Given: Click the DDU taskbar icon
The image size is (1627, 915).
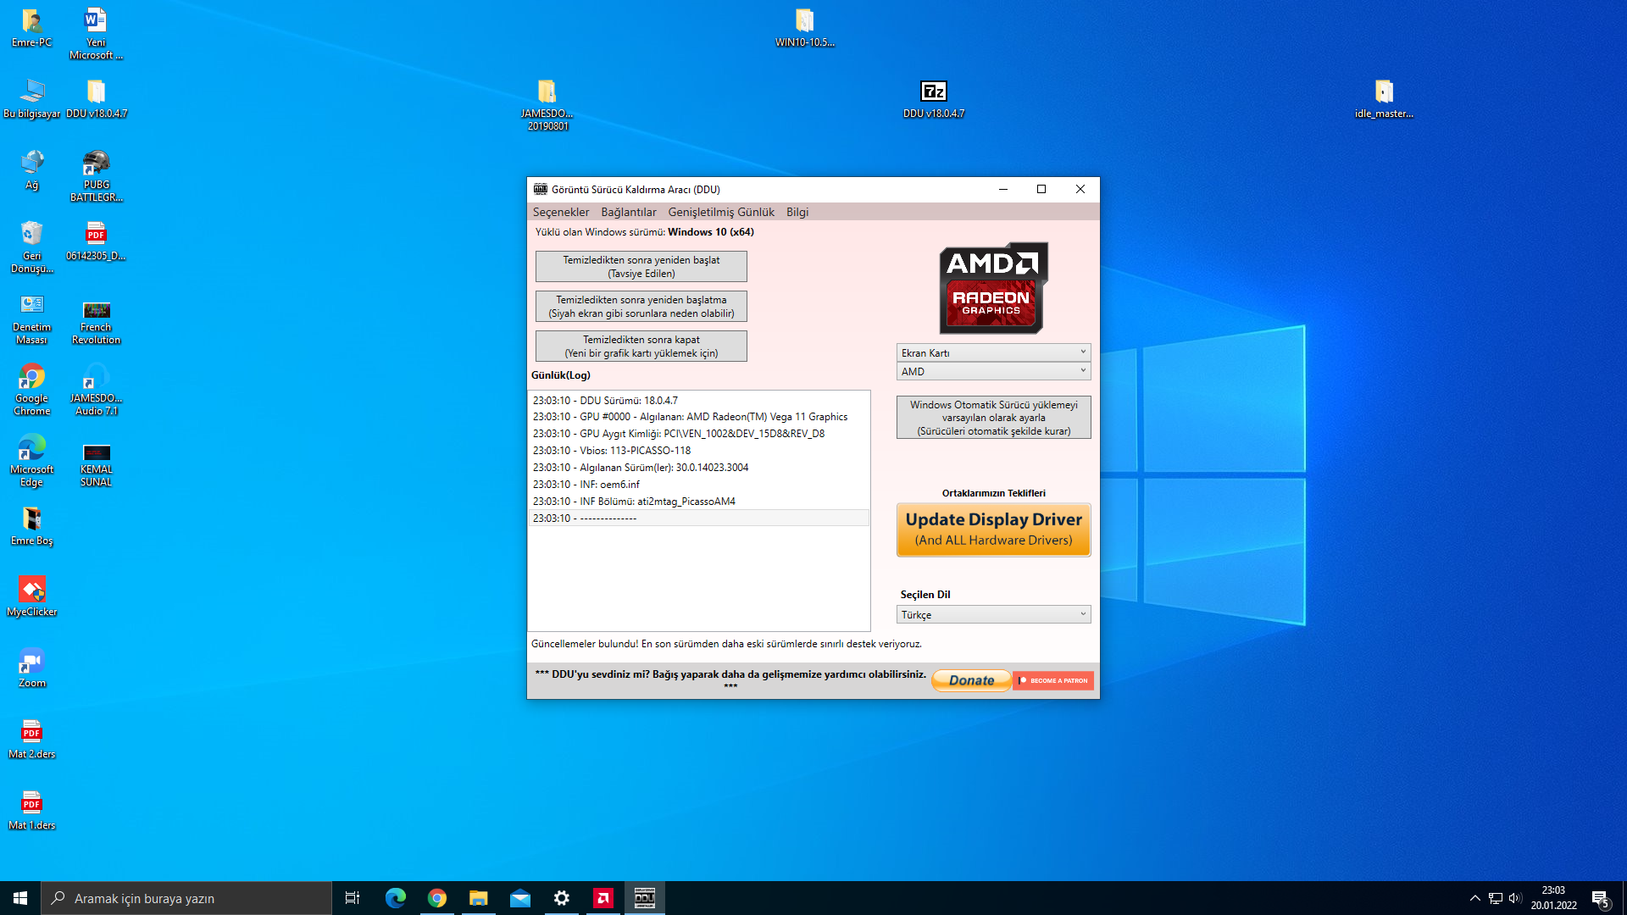Looking at the screenshot, I should 644,898.
